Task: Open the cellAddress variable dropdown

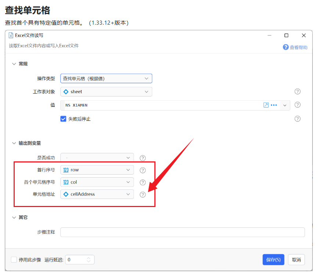Action: pos(97,194)
